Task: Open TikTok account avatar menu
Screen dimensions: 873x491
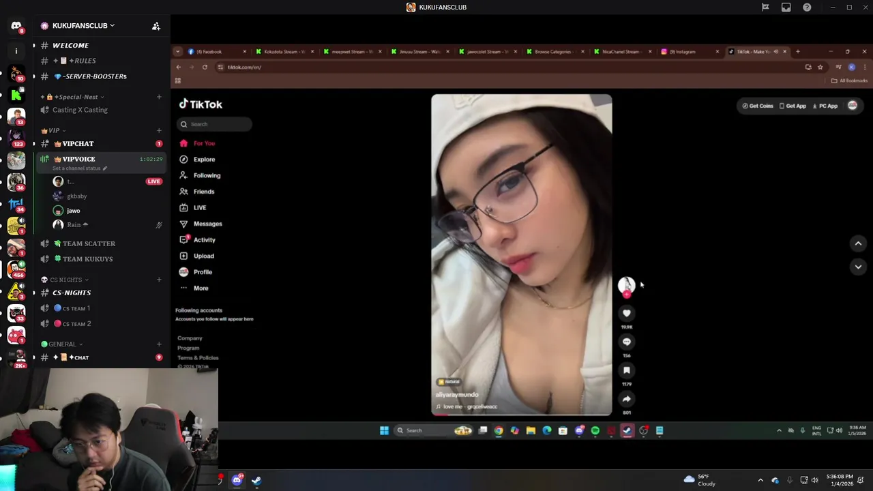Action: pos(852,106)
